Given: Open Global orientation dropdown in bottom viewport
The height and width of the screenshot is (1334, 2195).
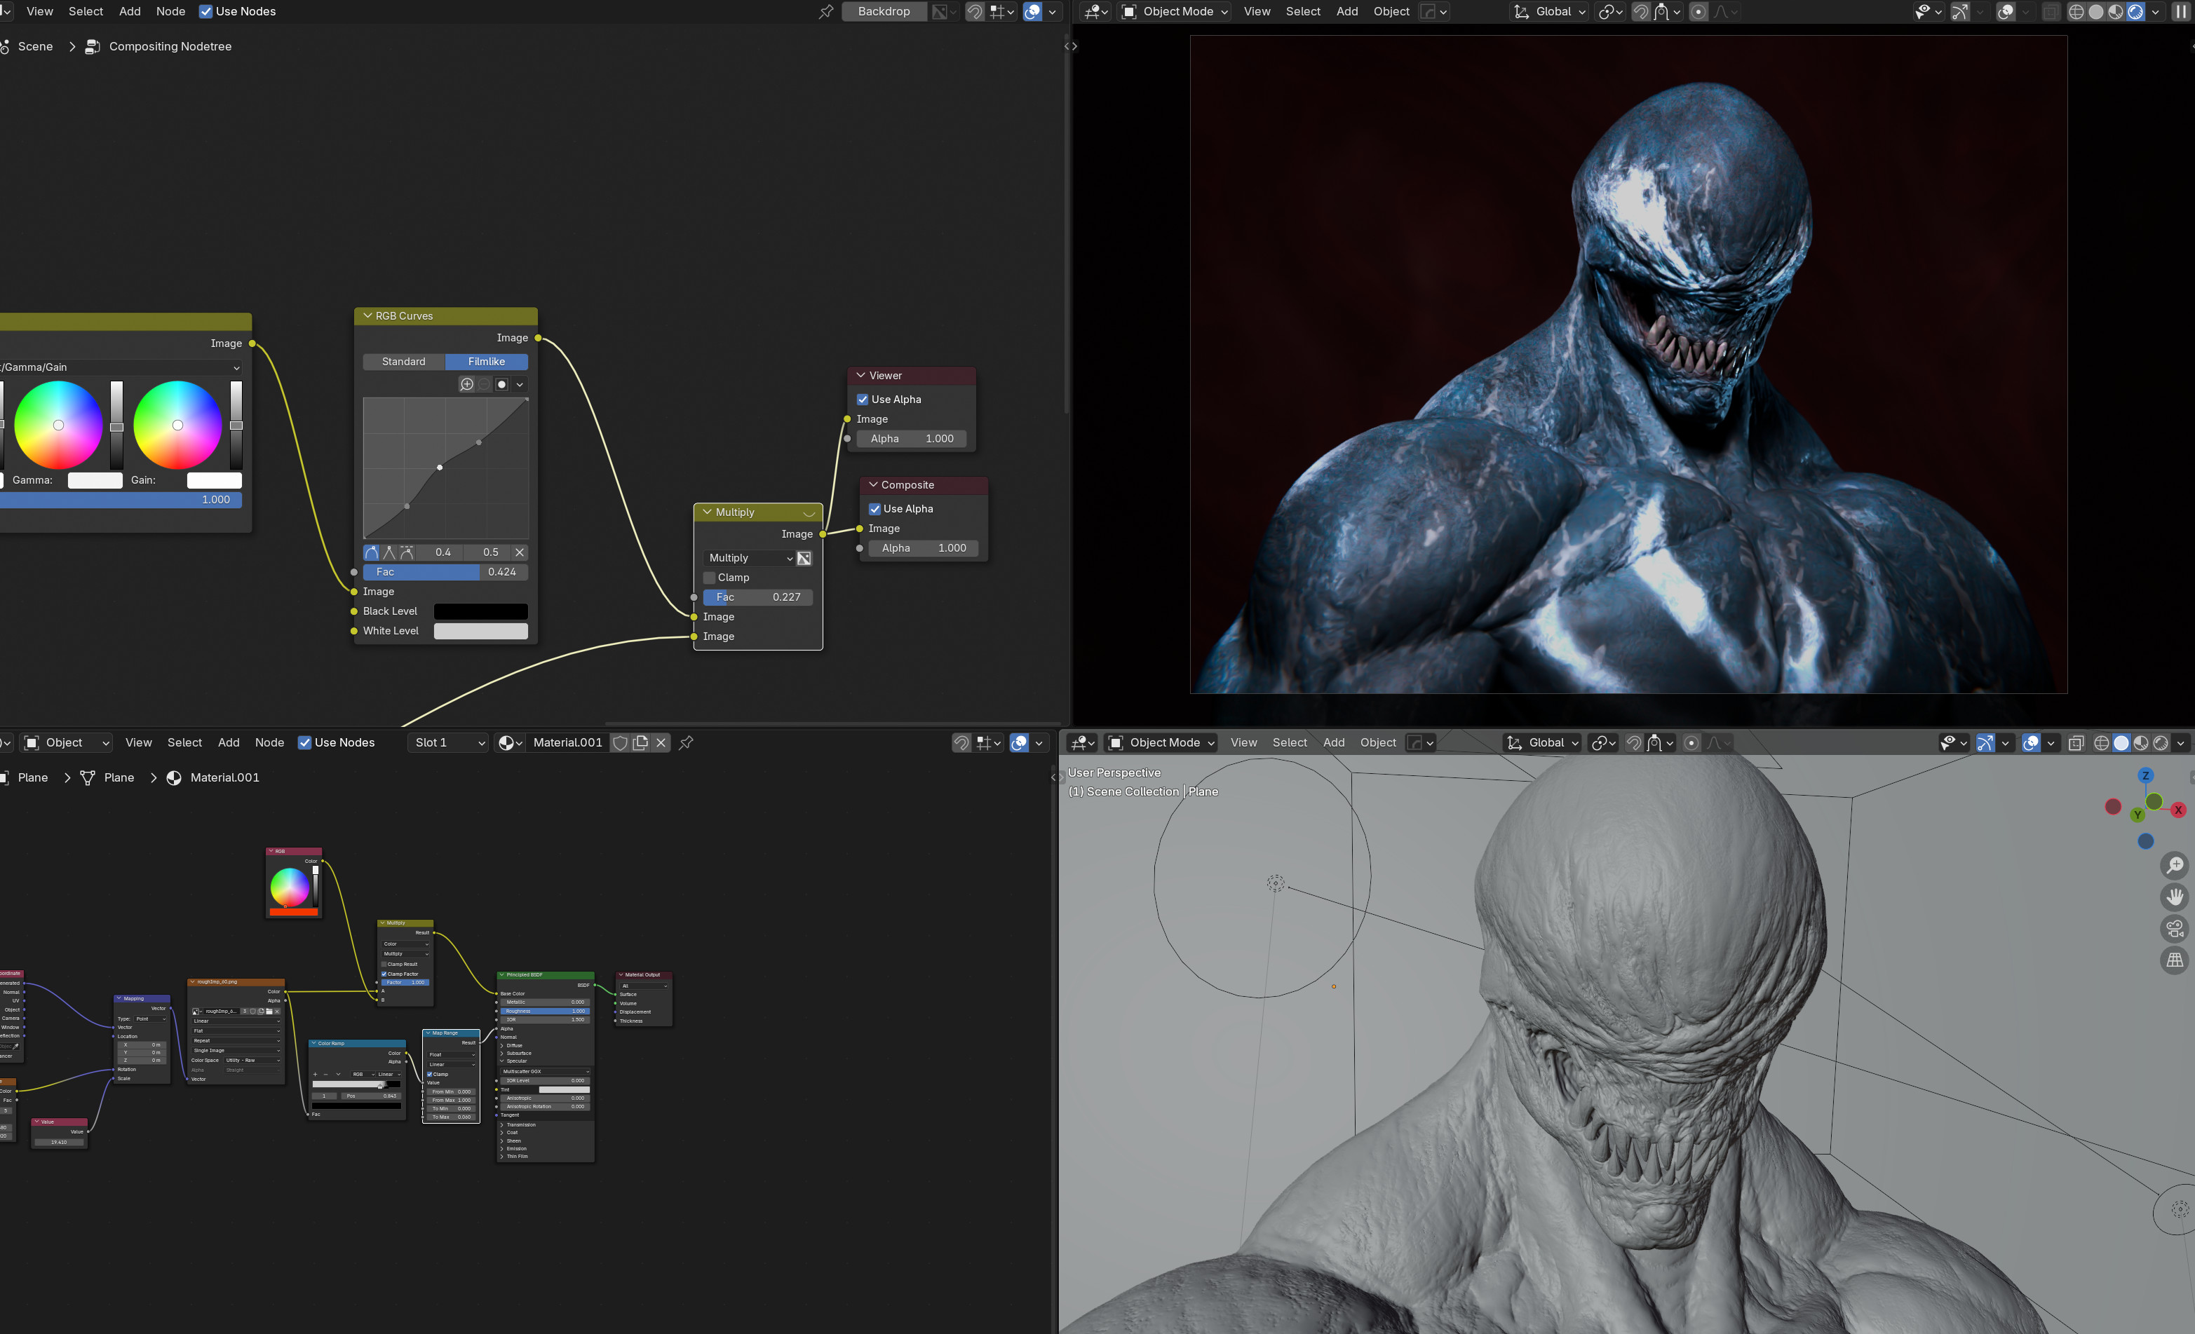Looking at the screenshot, I should click(1543, 742).
